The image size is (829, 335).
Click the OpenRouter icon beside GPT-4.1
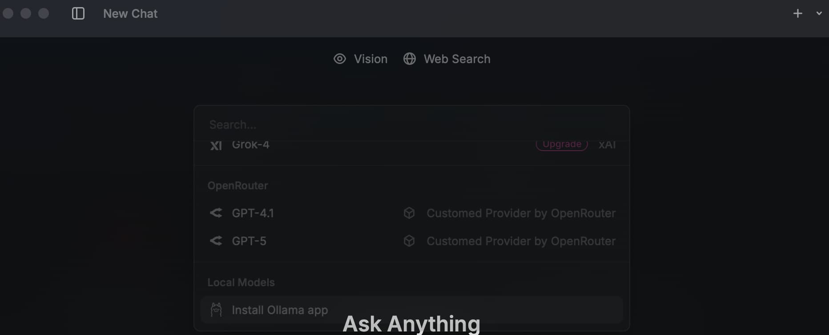[x=216, y=213]
